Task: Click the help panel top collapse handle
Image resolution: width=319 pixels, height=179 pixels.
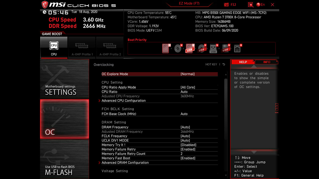Action: click(254, 66)
